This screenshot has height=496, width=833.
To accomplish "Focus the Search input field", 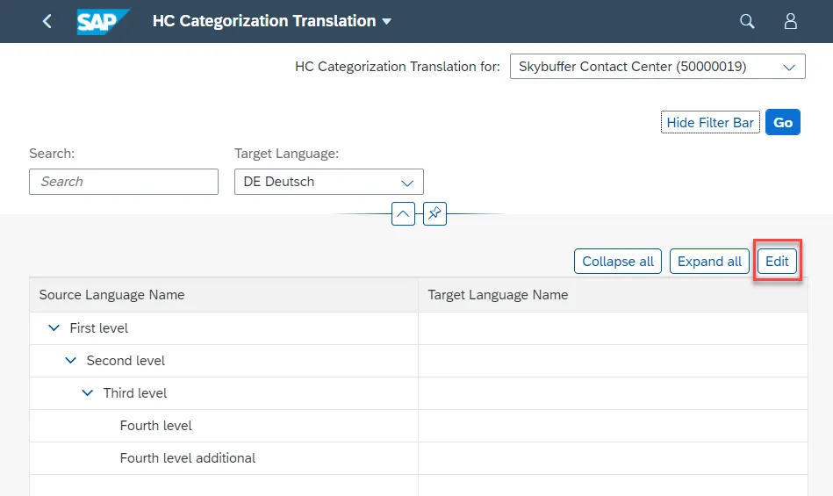I will click(x=124, y=182).
